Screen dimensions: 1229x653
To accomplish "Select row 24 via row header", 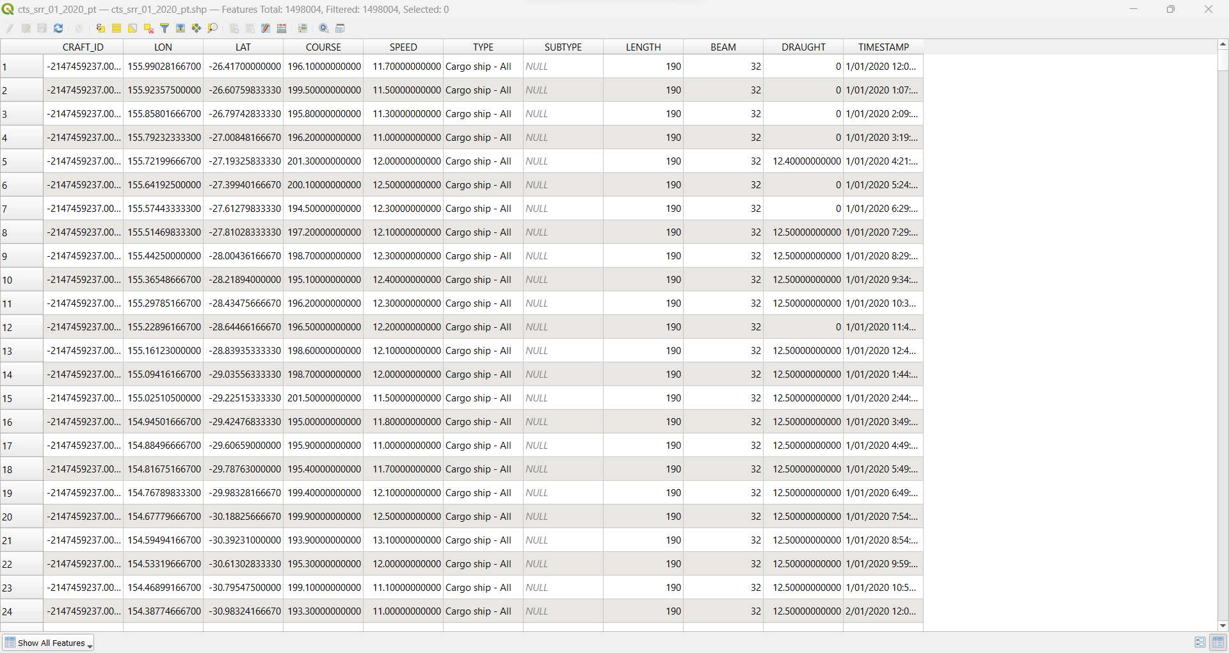I will click(x=22, y=611).
